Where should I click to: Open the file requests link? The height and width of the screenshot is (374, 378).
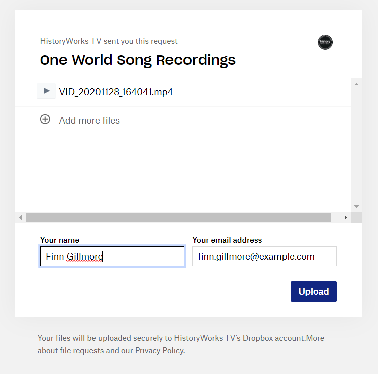click(82, 350)
